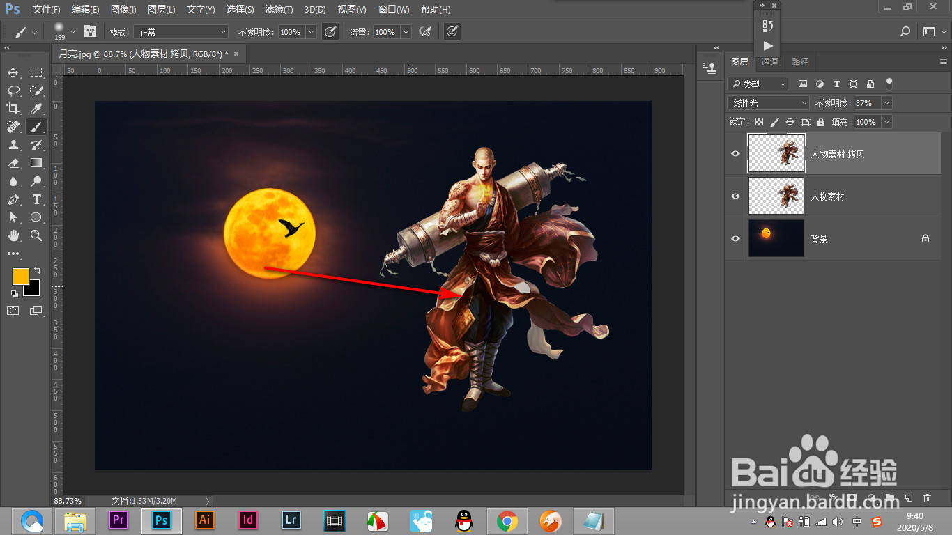
Task: Select the Eraser tool
Action: click(x=13, y=163)
